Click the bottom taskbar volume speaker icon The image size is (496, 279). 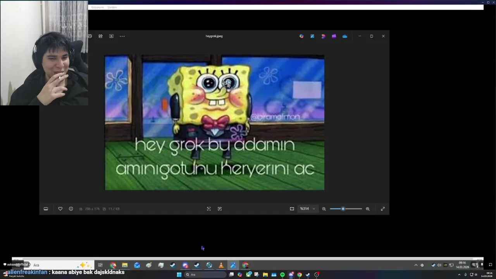476,275
